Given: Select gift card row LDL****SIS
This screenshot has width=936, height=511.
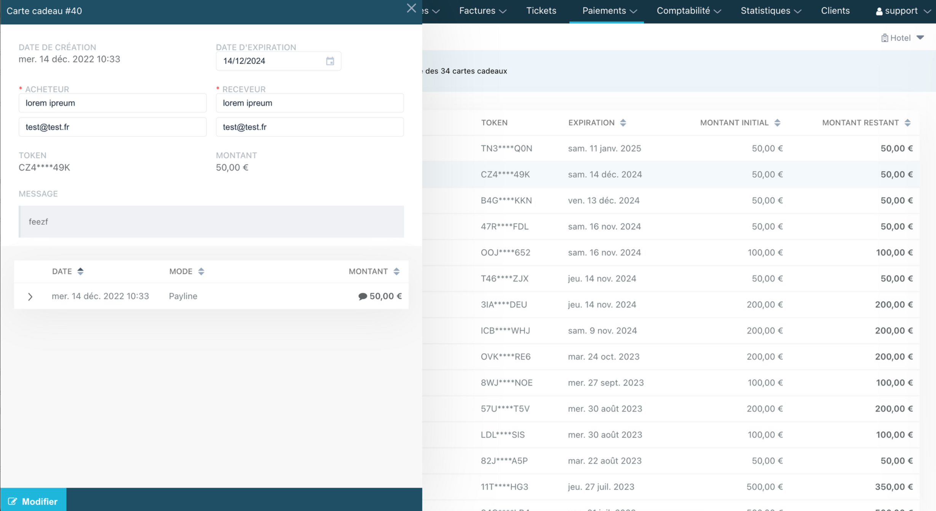Looking at the screenshot, I should click(671, 435).
